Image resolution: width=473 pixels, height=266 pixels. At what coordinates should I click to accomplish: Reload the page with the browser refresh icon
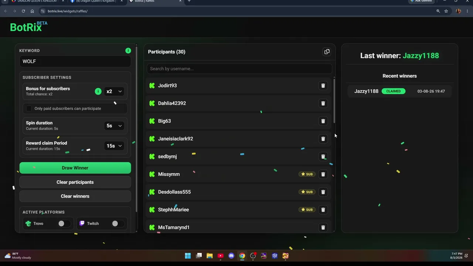[23, 11]
